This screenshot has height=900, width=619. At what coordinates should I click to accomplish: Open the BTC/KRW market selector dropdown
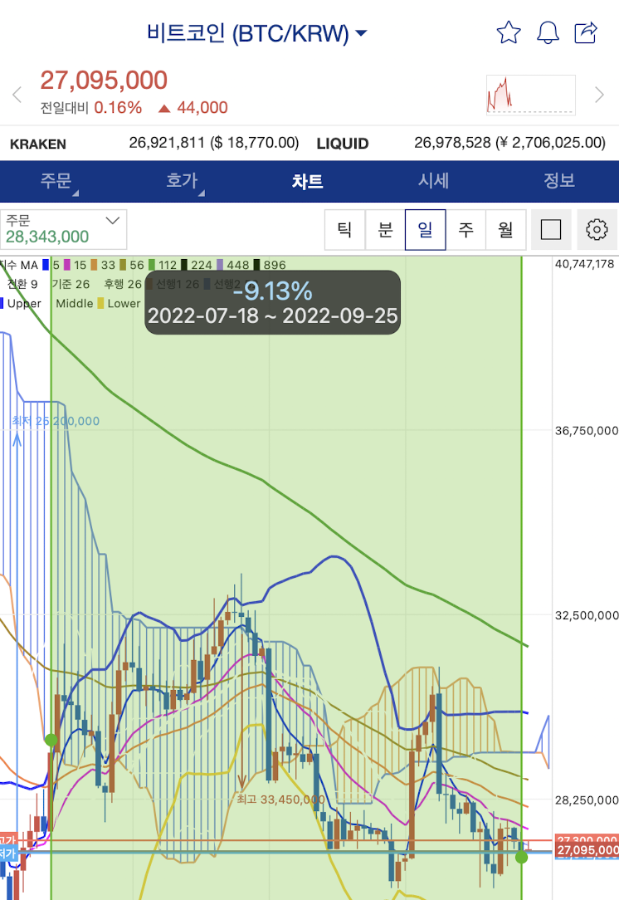point(256,33)
